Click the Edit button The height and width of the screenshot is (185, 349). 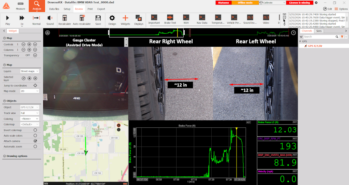(x=328, y=9)
